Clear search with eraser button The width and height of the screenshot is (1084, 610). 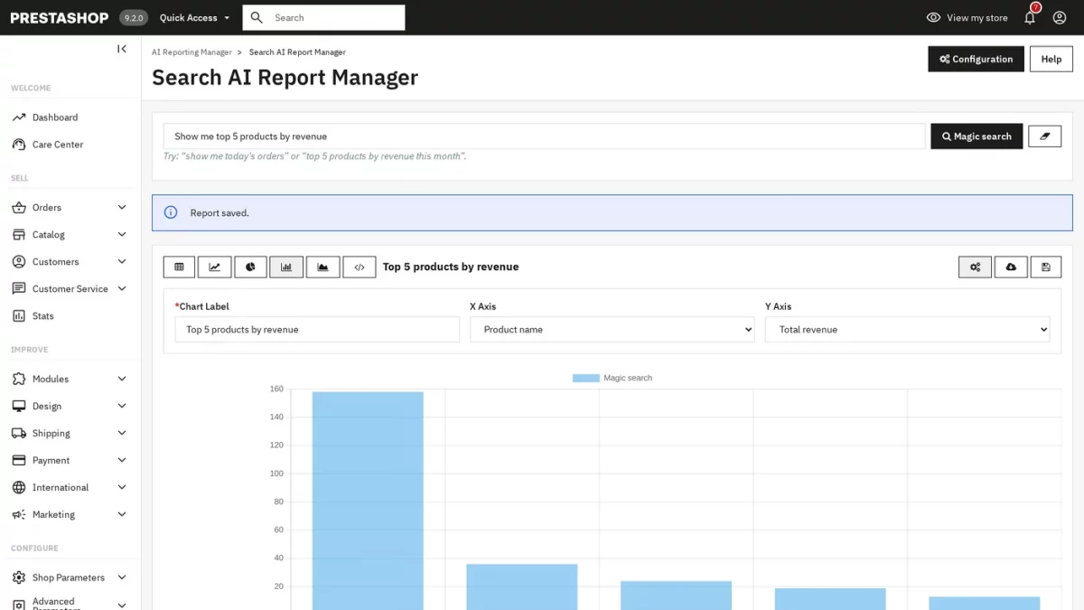click(x=1045, y=136)
